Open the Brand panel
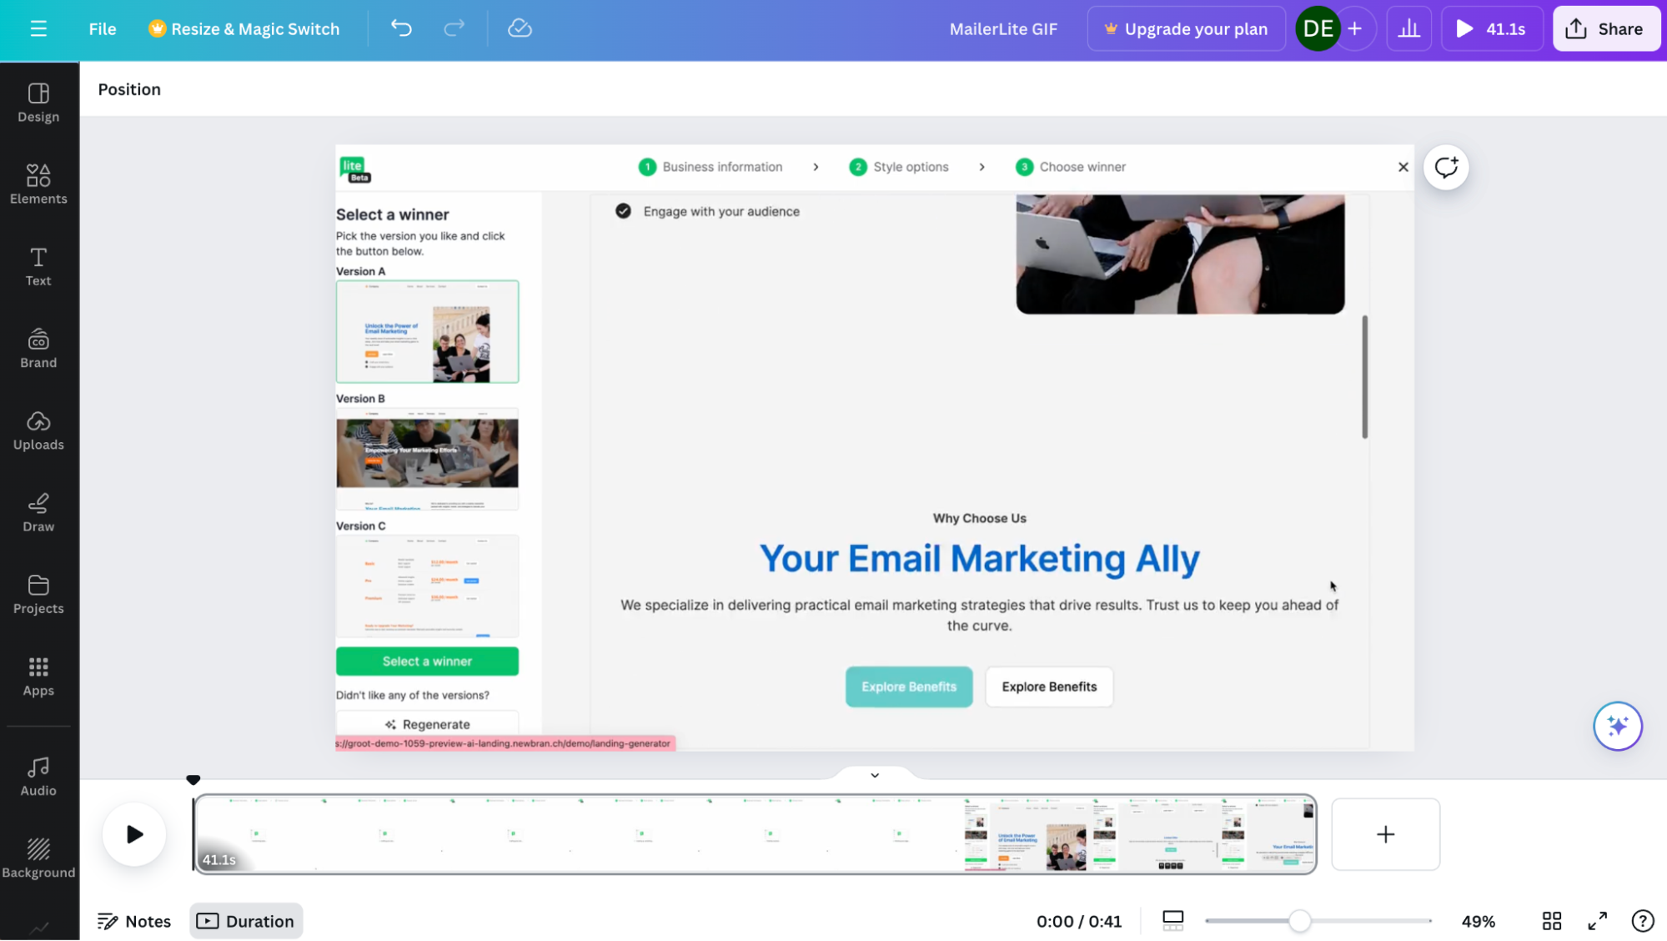 point(38,350)
